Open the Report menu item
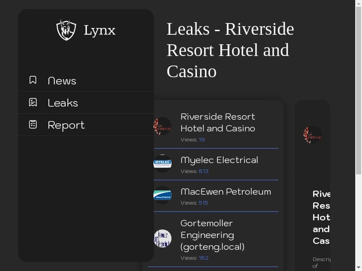Screen dimensions: 362x271 pos(86,125)
